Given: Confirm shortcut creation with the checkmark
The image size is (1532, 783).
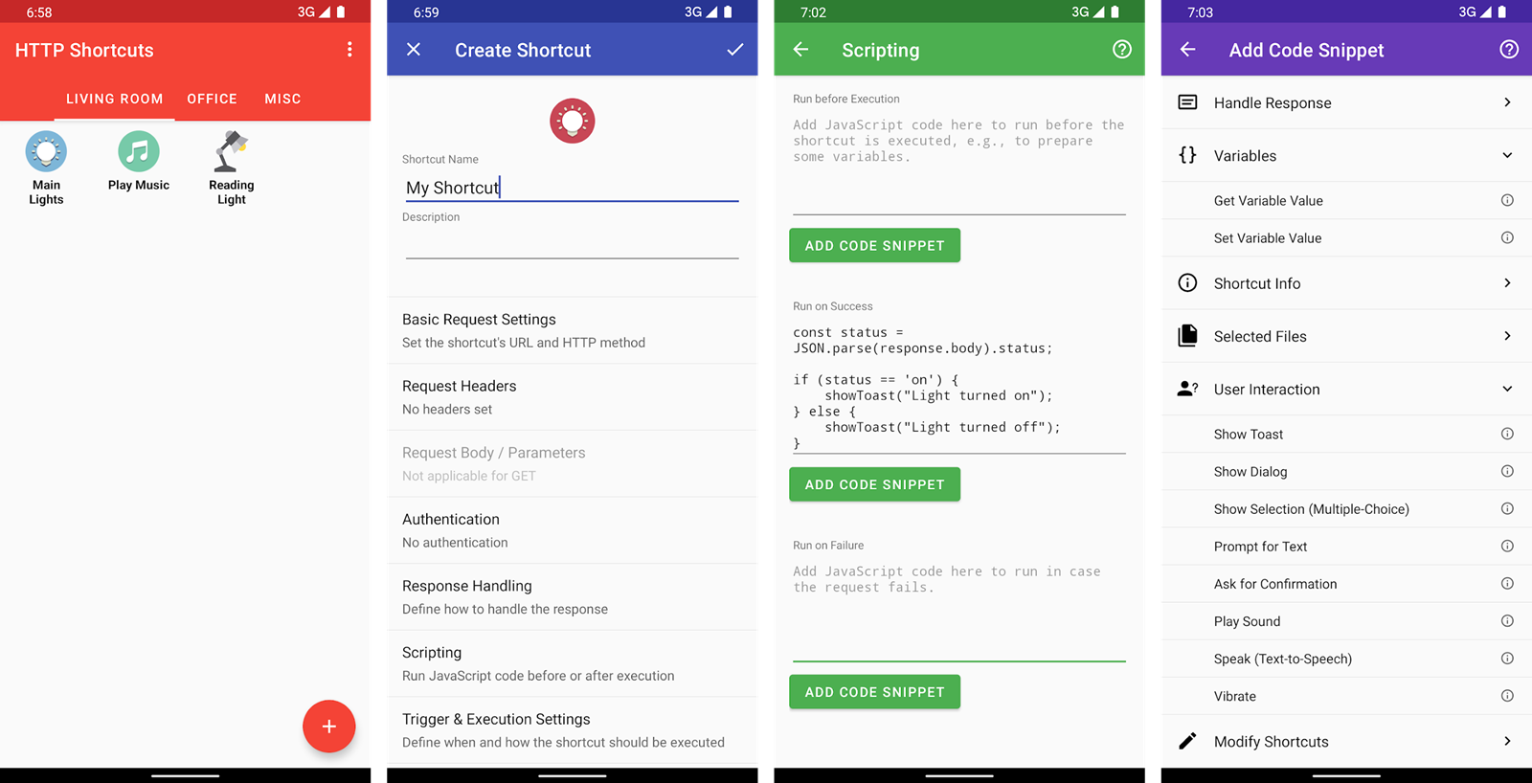Looking at the screenshot, I should tap(734, 50).
